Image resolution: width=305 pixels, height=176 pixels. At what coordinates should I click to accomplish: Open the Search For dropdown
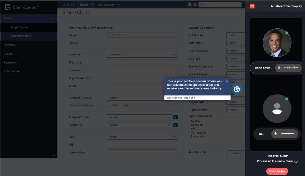pos(142,55)
